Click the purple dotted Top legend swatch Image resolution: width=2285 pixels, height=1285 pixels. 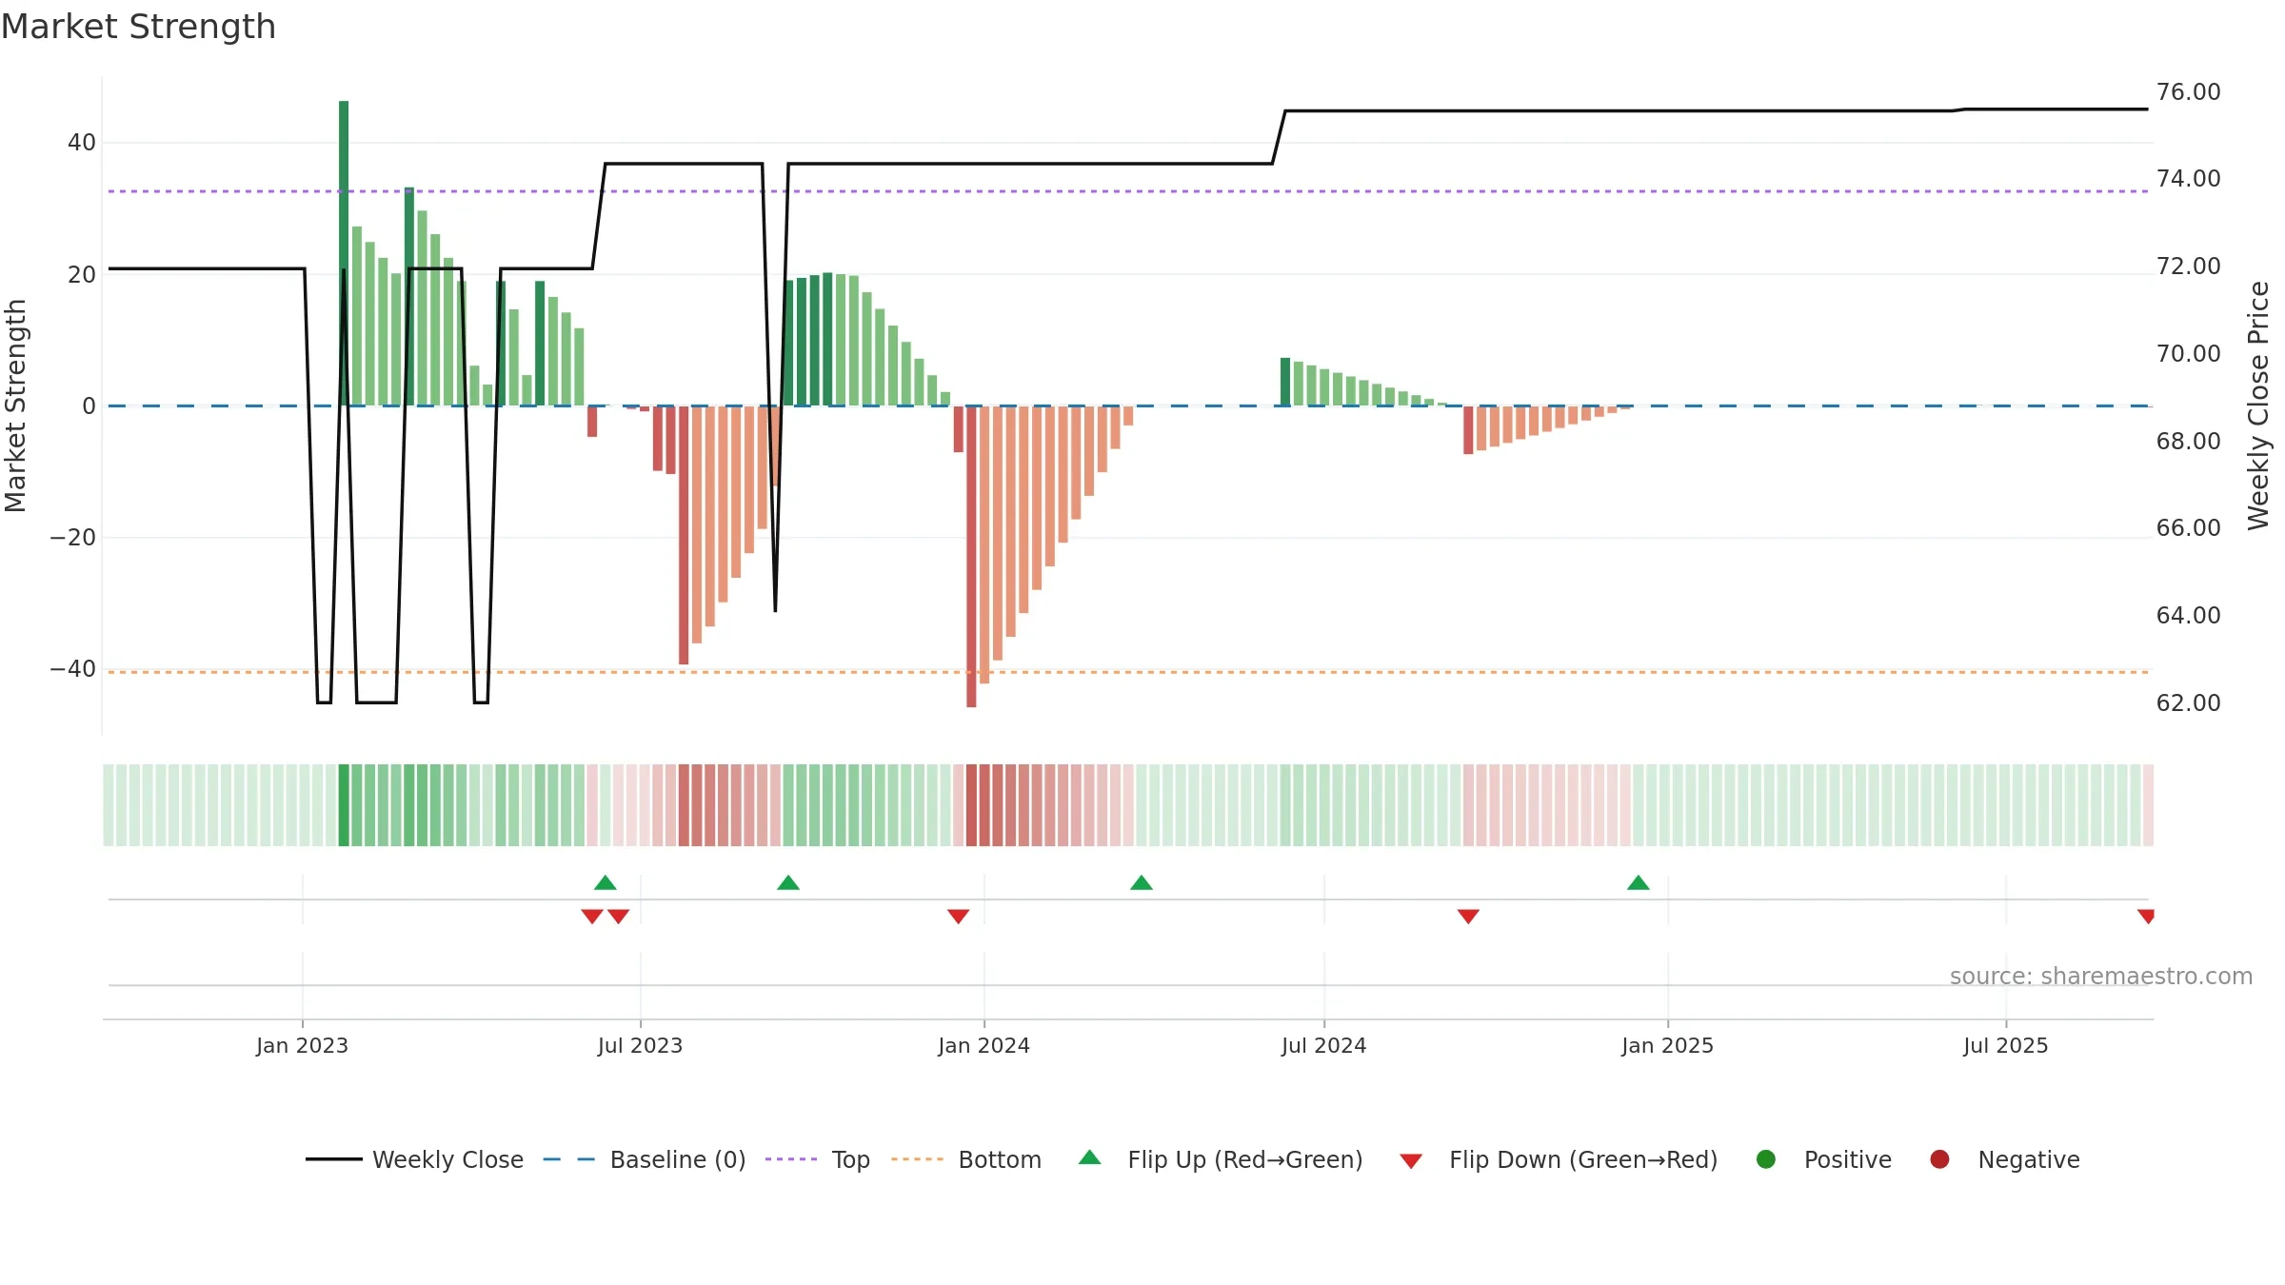tap(791, 1159)
